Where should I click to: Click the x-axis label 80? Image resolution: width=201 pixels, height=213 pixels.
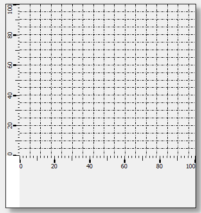159,166
